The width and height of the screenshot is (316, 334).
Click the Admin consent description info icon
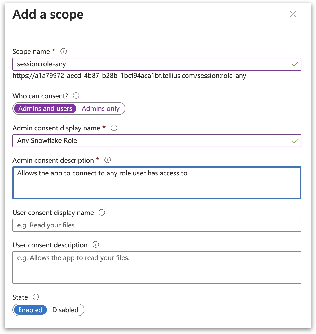pos(108,160)
